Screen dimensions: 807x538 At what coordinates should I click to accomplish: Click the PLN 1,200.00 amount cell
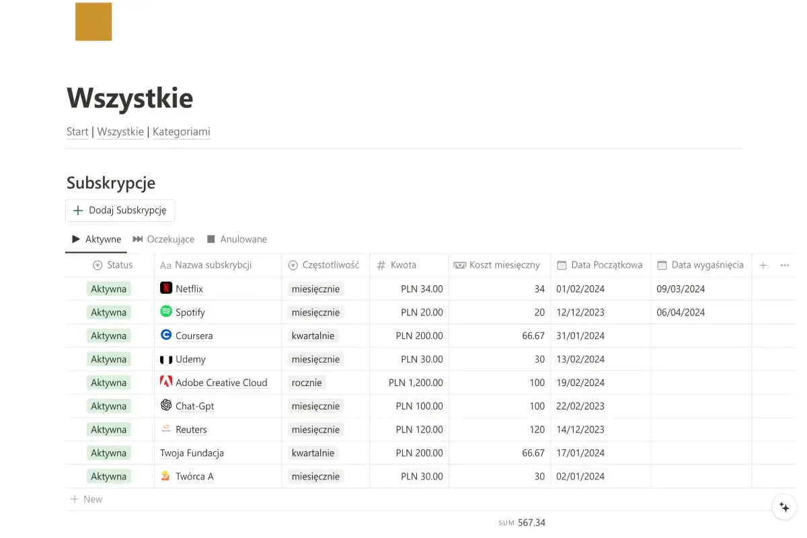click(x=416, y=383)
